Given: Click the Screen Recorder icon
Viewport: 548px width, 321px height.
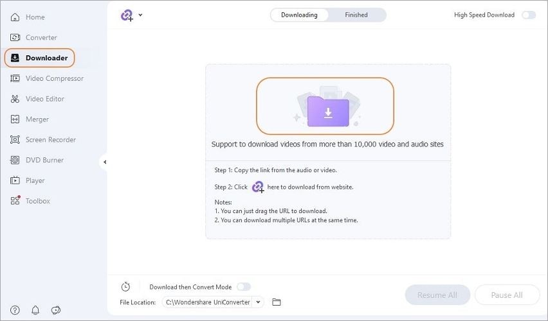Looking at the screenshot, I should (x=15, y=140).
